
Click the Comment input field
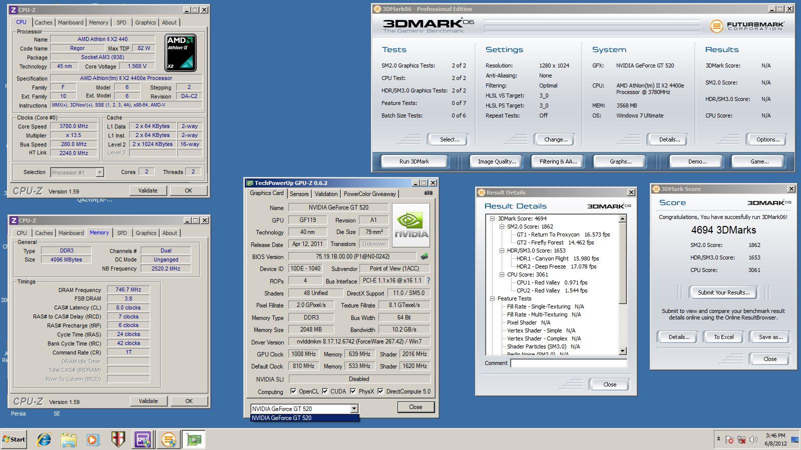(x=569, y=363)
